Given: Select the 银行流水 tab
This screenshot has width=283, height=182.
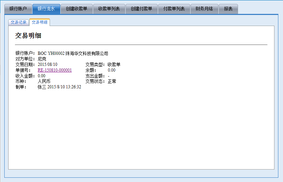Looking at the screenshot, I should 46,9.
